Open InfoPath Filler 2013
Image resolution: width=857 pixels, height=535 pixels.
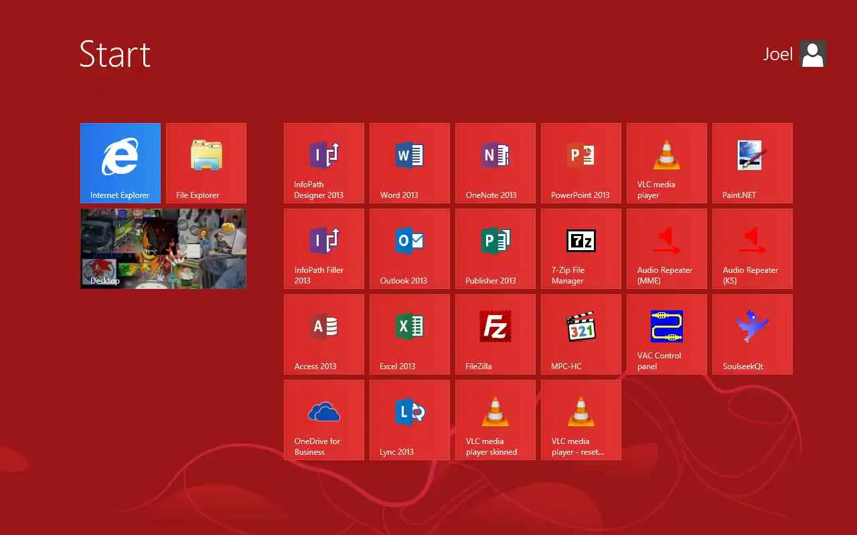click(324, 249)
